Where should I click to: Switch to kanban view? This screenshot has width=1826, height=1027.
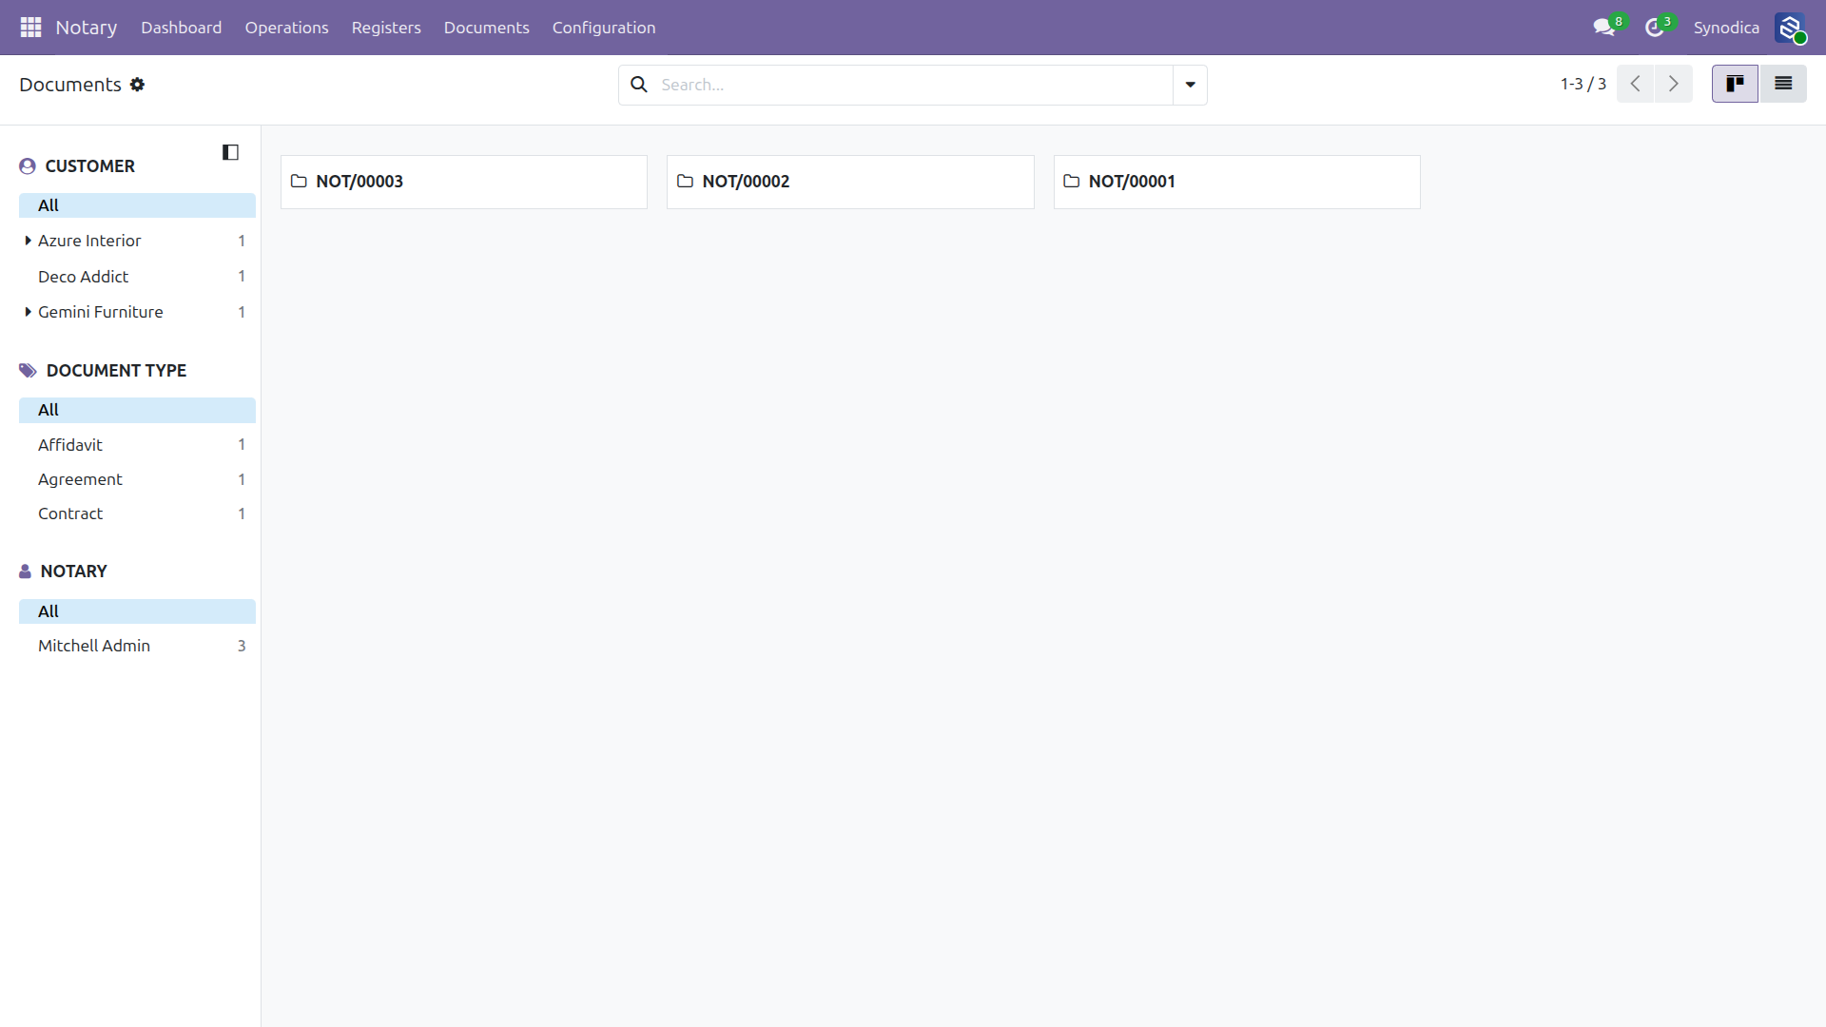coord(1735,84)
